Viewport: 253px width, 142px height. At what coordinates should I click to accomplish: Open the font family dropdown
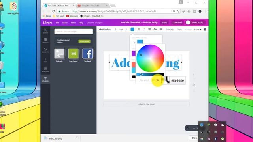108,30
